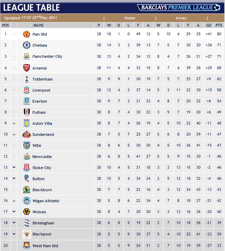Viewport: 225px width, 251px height.
Task: Click the Everton club badge
Action: click(x=27, y=101)
